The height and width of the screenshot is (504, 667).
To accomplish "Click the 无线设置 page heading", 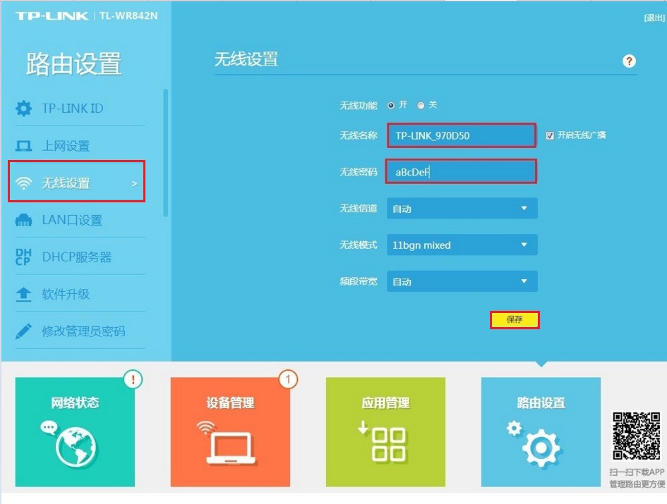I will (246, 59).
